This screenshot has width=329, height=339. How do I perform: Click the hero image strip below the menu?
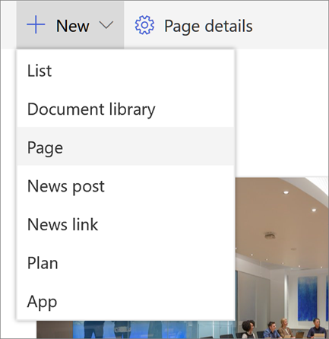(137, 329)
